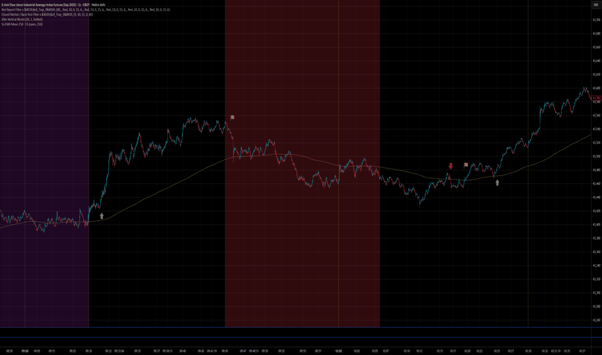This screenshot has height=355, width=602.
Task: Click the 10:12 time axis label
Action: click(x=419, y=351)
